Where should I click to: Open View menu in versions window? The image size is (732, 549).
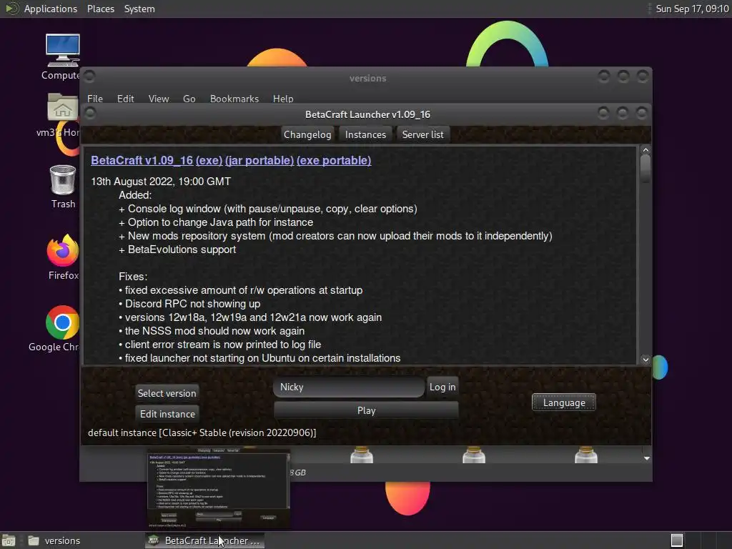(158, 99)
